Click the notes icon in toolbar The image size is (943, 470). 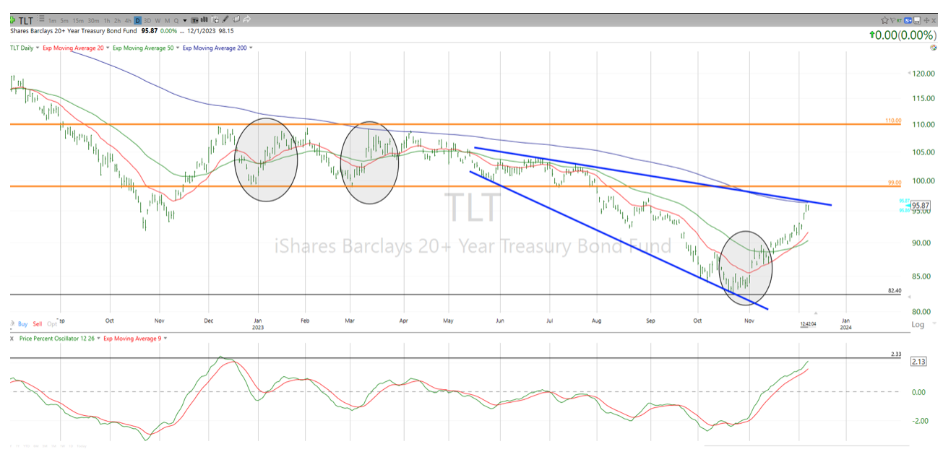tap(236, 19)
